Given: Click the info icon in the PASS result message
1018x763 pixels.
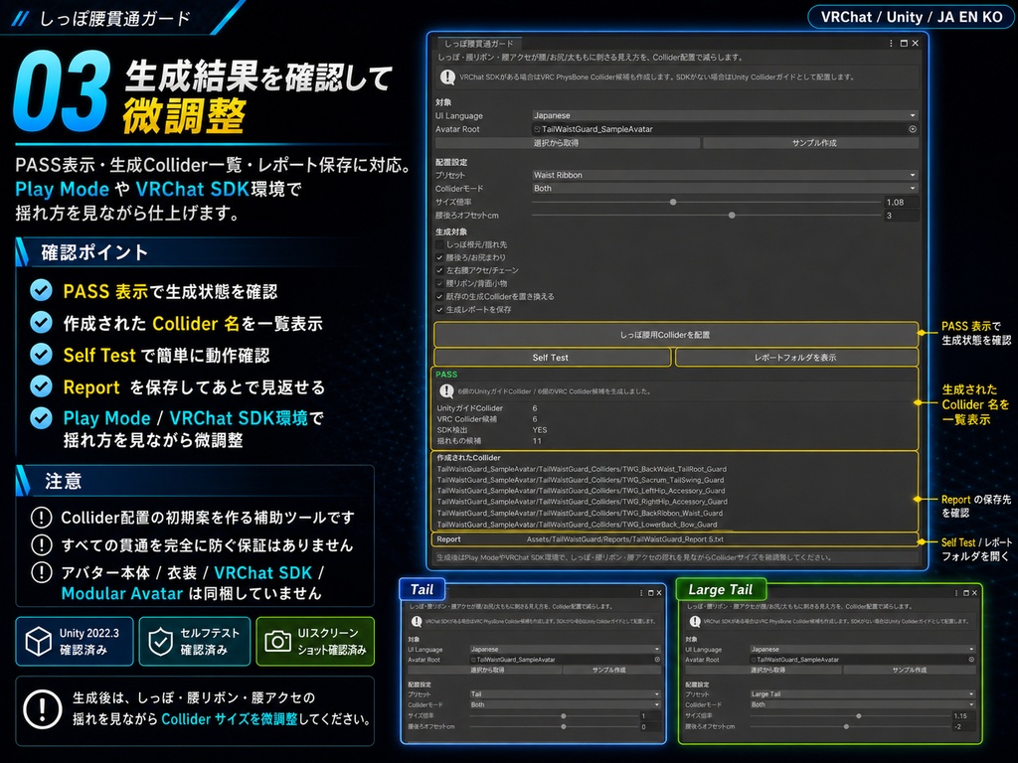Looking at the screenshot, I should click(446, 391).
